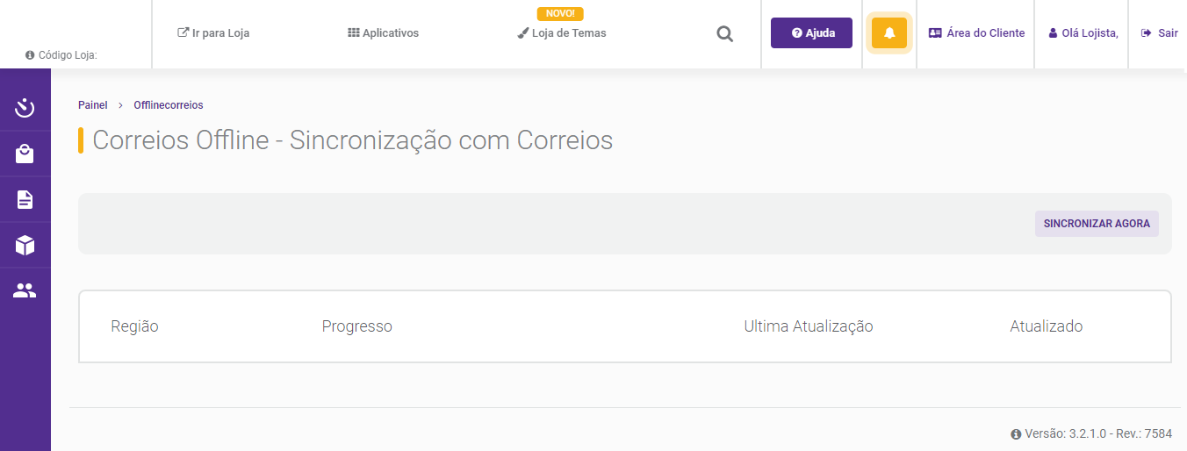Open the document page sidebar icon
Viewport: 1187px width, 451px height.
click(25, 200)
